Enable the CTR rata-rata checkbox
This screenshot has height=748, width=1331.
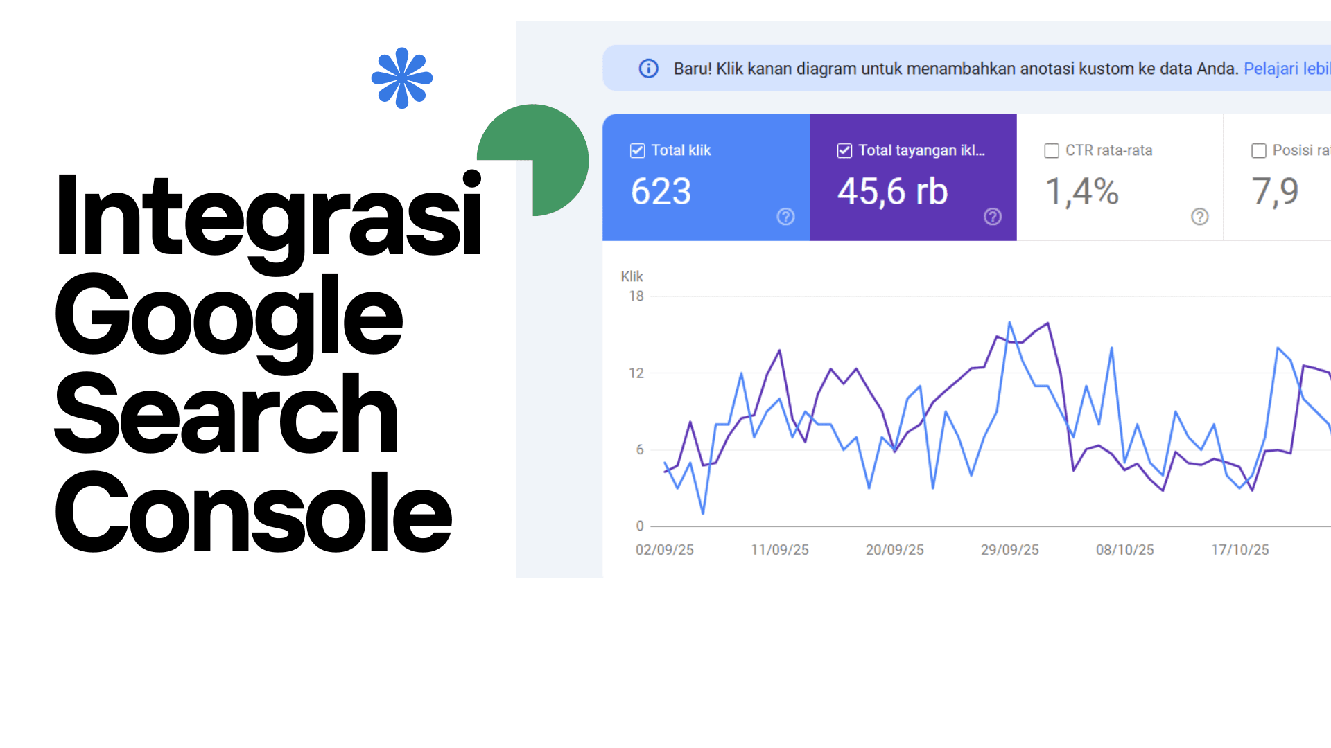coord(1052,151)
